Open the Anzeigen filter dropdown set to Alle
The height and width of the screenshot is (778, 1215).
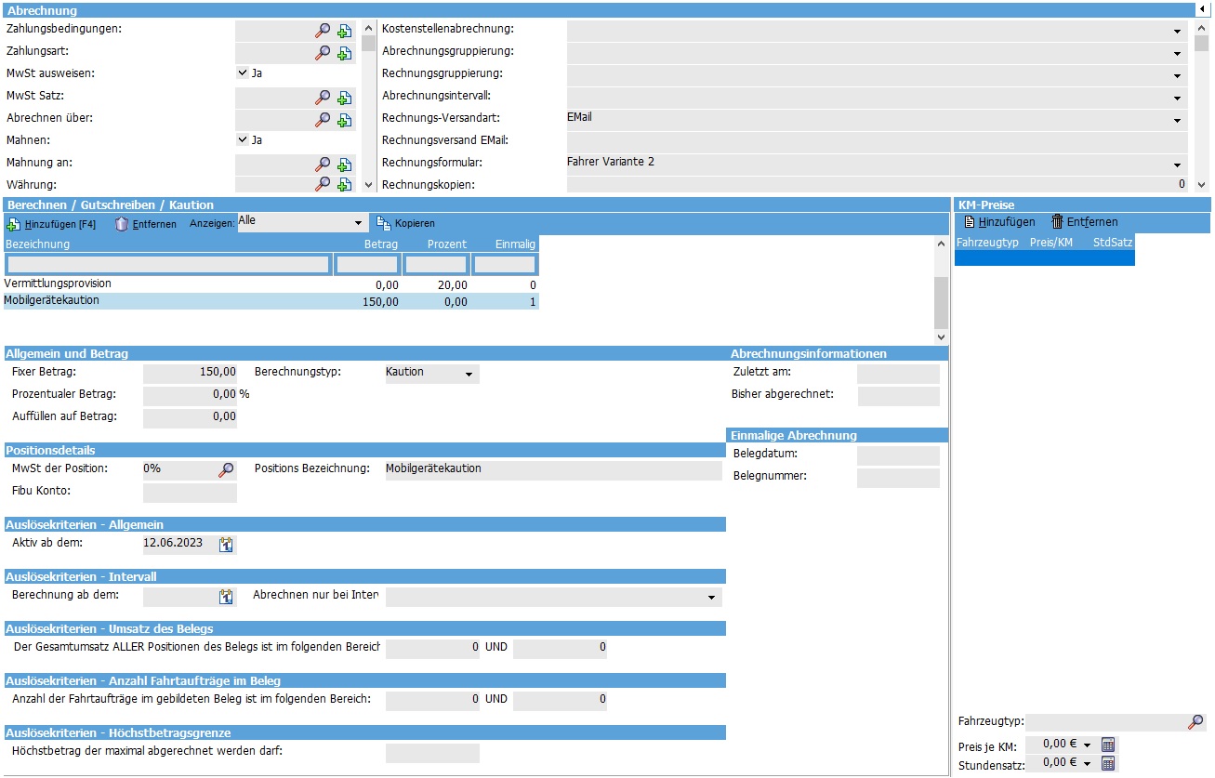point(359,223)
